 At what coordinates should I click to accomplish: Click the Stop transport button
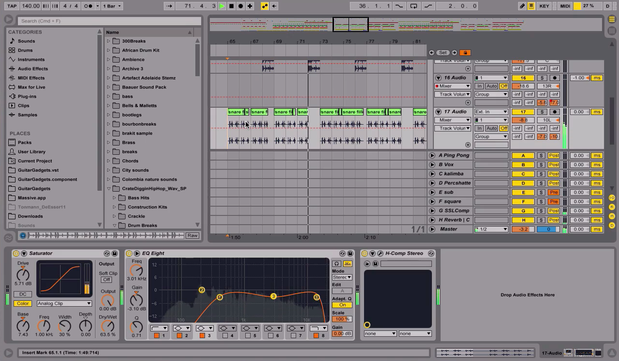[231, 6]
